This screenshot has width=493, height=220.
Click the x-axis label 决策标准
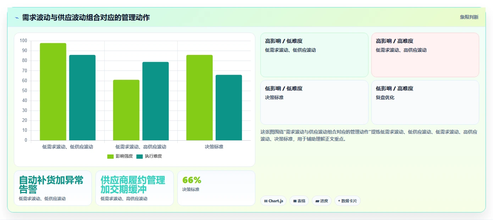click(x=214, y=147)
